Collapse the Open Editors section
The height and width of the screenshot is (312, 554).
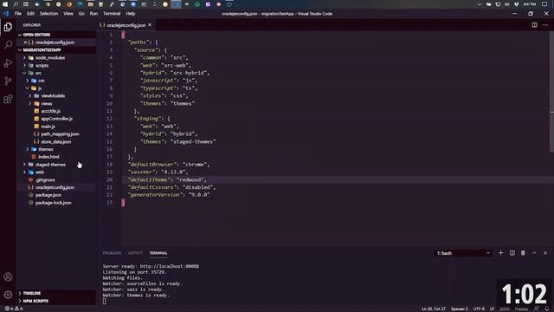coord(20,35)
